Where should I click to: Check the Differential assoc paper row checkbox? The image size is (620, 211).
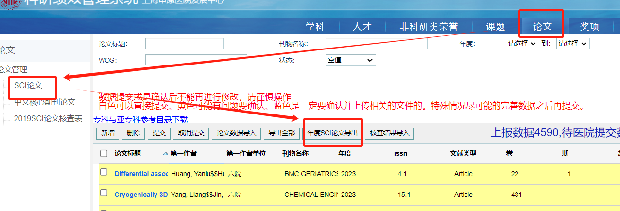click(x=103, y=172)
